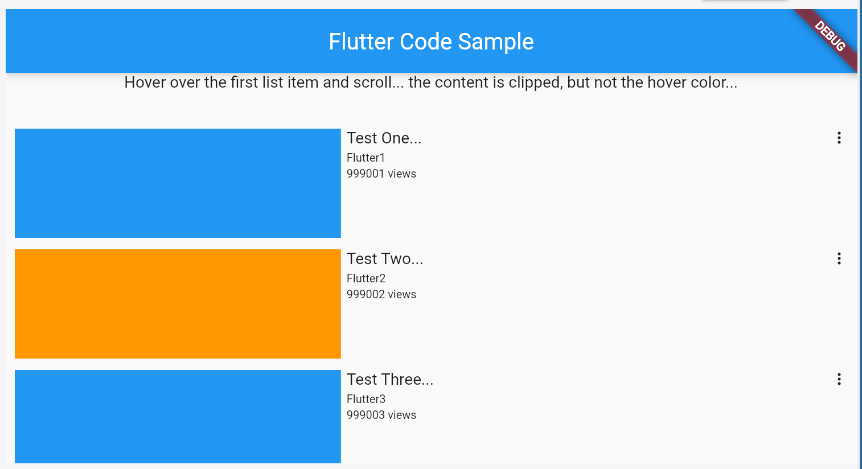862x469 pixels.
Task: Select the "Test One..." title text
Action: pyautogui.click(x=384, y=138)
